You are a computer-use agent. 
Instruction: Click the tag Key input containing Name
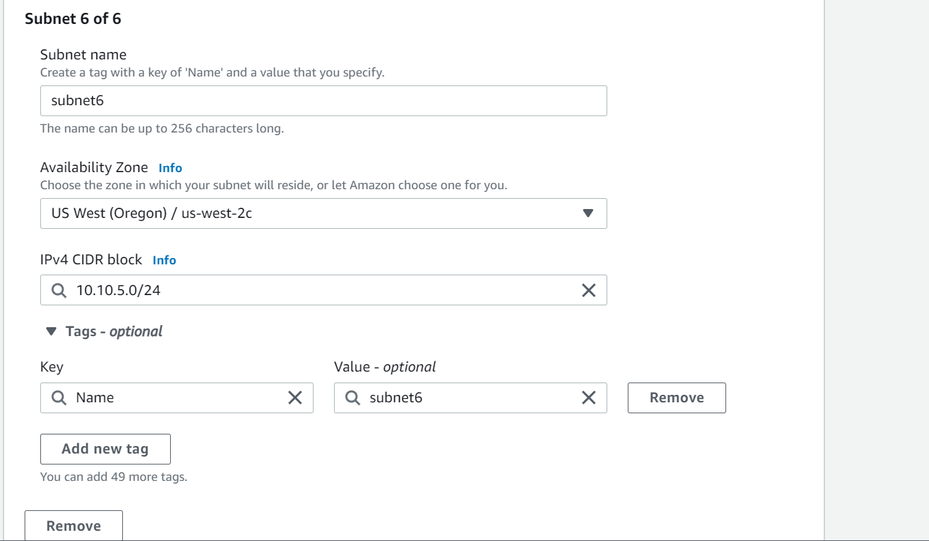click(177, 398)
